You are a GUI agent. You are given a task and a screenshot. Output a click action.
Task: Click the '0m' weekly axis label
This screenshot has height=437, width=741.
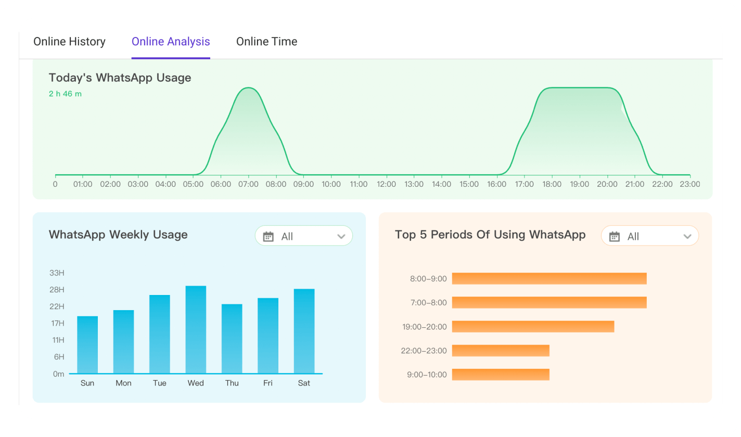click(58, 374)
